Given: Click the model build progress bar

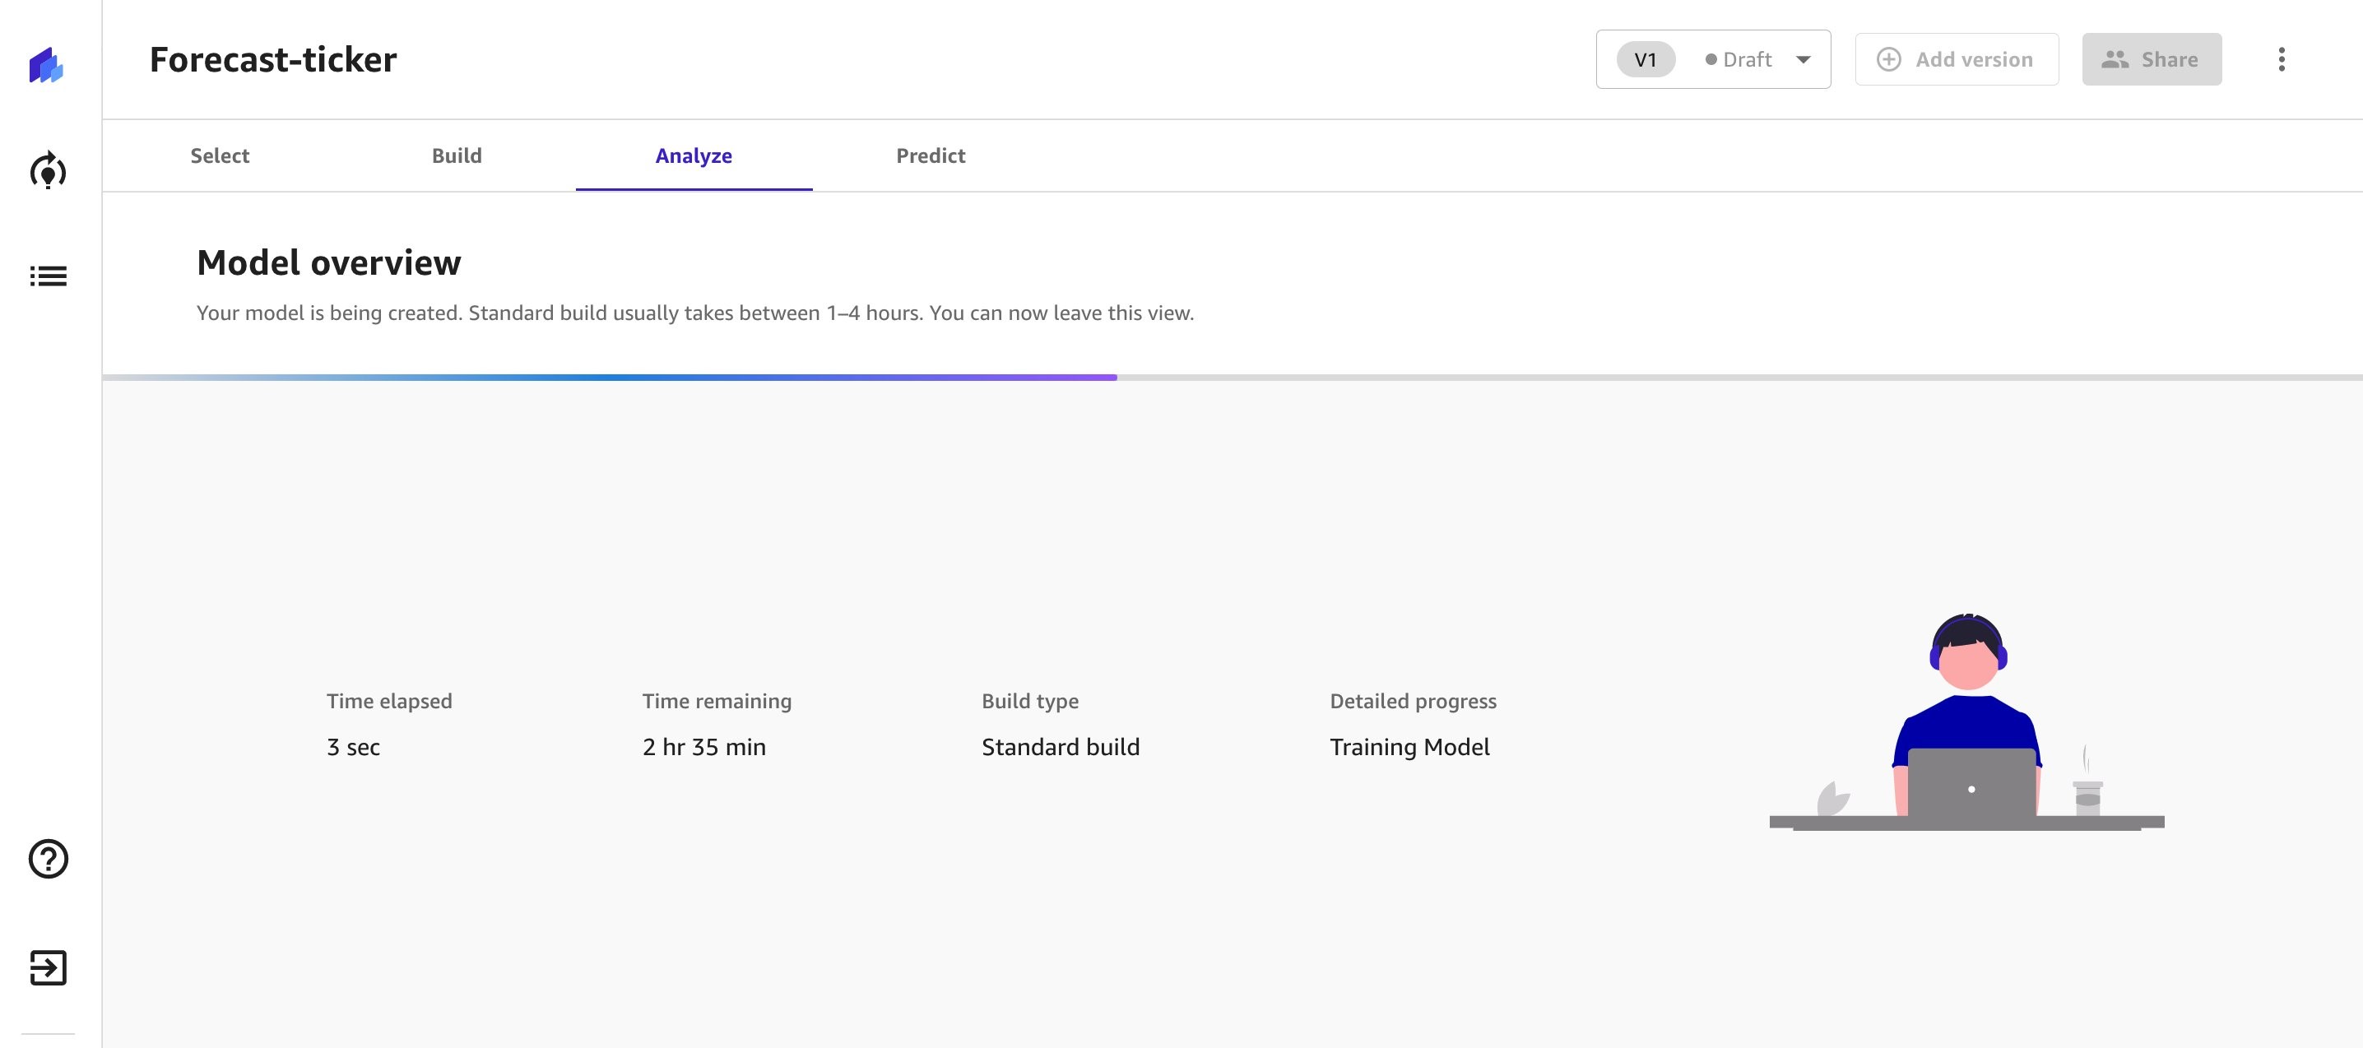Looking at the screenshot, I should (1232, 377).
